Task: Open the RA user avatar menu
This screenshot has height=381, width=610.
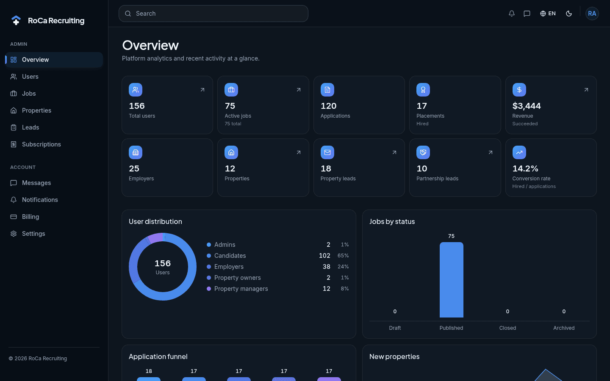Action: 592,14
